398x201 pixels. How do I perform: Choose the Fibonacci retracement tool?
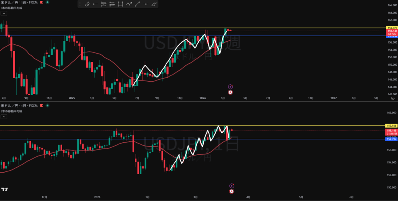[104, 4]
